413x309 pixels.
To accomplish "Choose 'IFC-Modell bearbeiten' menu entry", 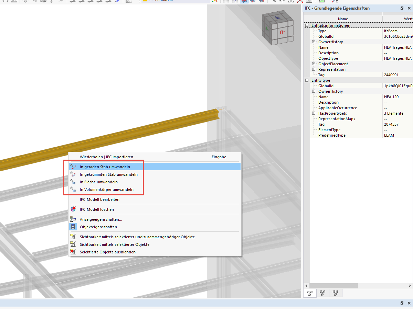I will coord(155,199).
